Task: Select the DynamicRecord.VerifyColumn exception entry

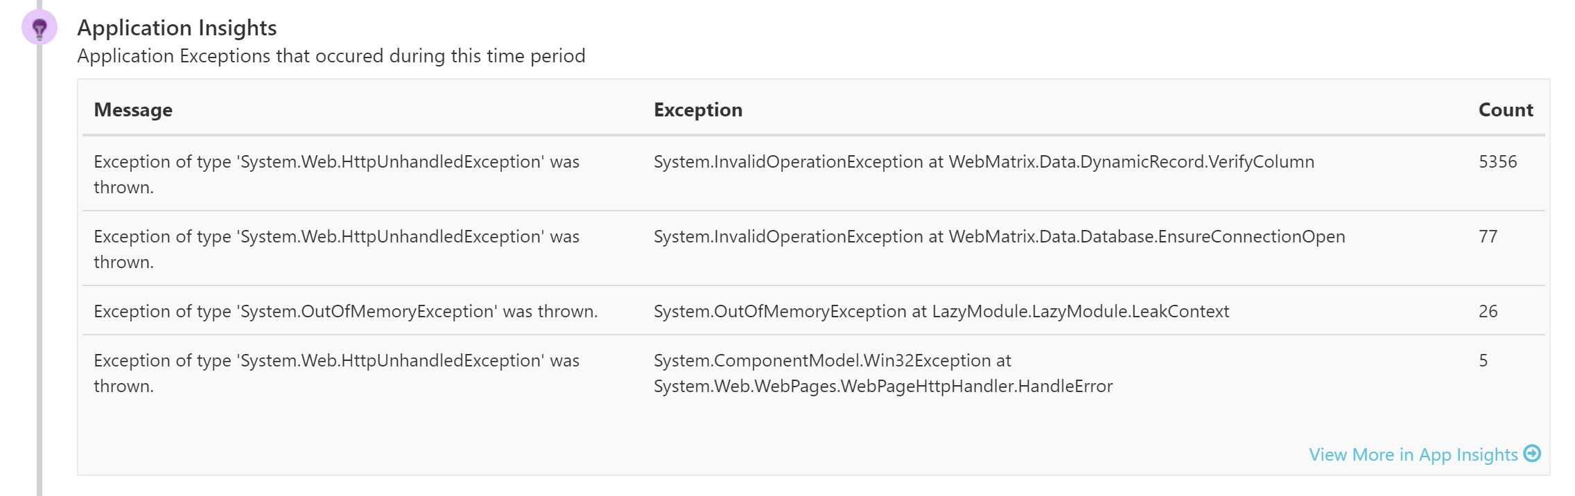Action: [x=983, y=162]
